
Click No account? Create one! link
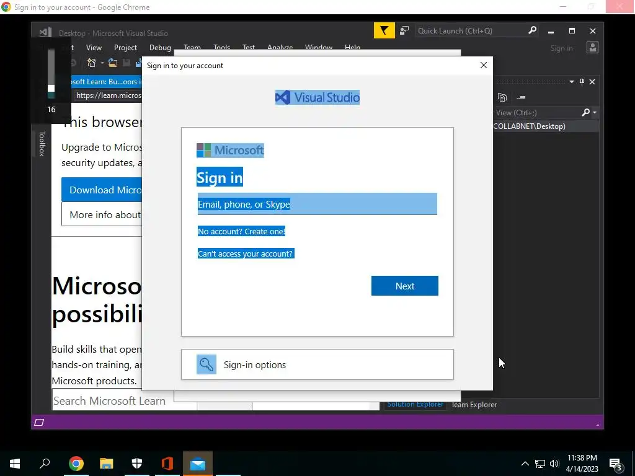[241, 231]
